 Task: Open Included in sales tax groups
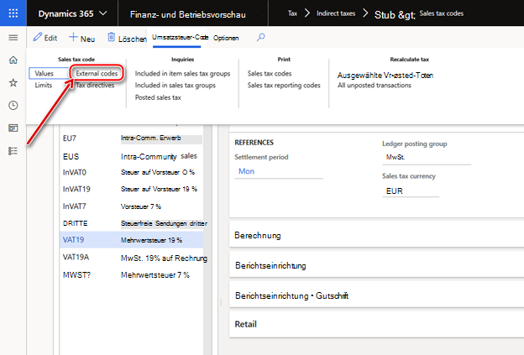[176, 85]
